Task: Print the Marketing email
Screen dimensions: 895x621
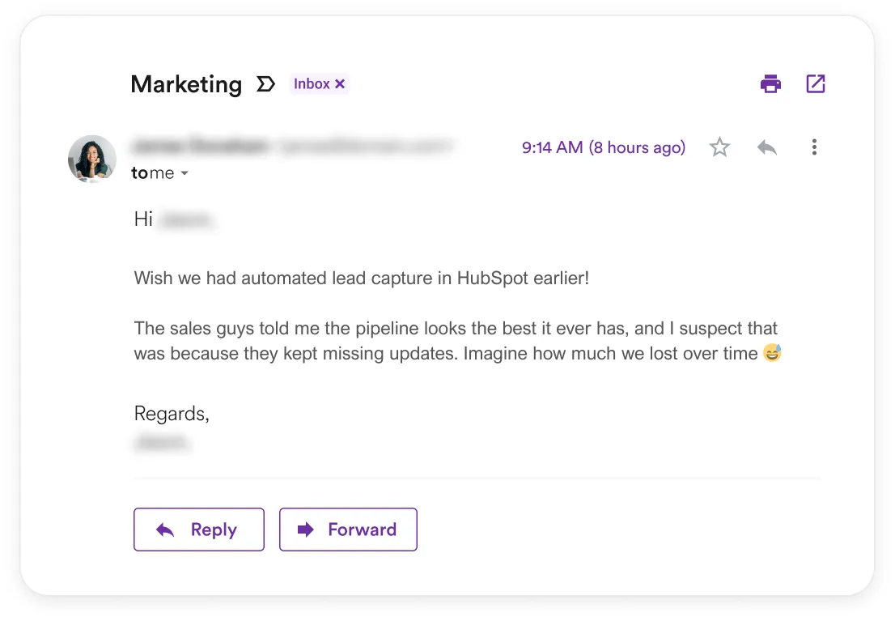Action: click(770, 83)
